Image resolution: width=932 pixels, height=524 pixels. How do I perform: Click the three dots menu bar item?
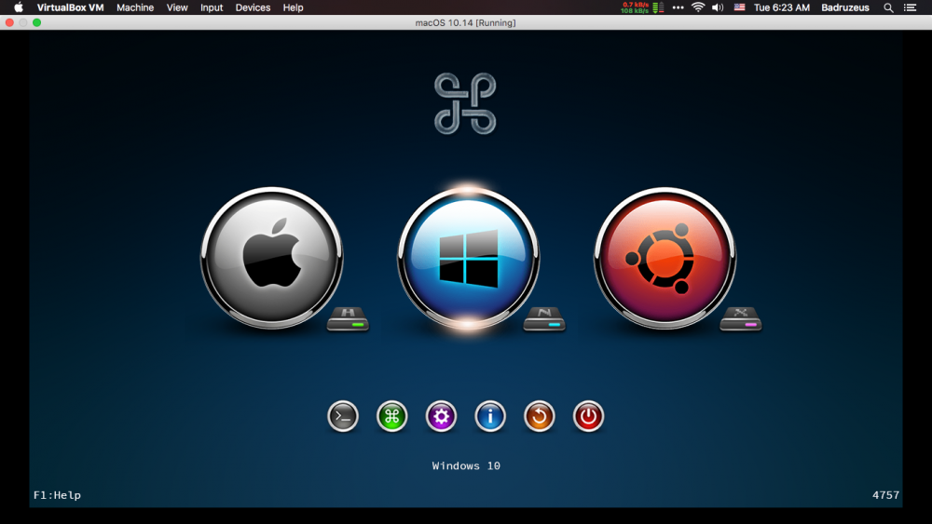point(678,7)
